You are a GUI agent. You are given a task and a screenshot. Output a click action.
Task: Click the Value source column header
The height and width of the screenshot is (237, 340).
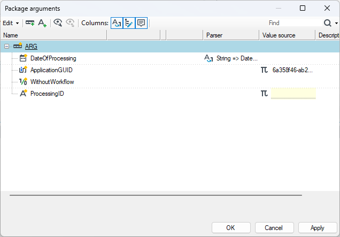click(287, 35)
